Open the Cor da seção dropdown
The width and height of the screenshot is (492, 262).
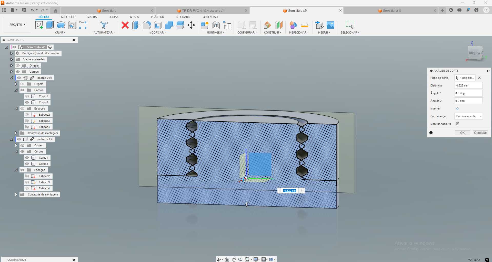tap(468, 116)
